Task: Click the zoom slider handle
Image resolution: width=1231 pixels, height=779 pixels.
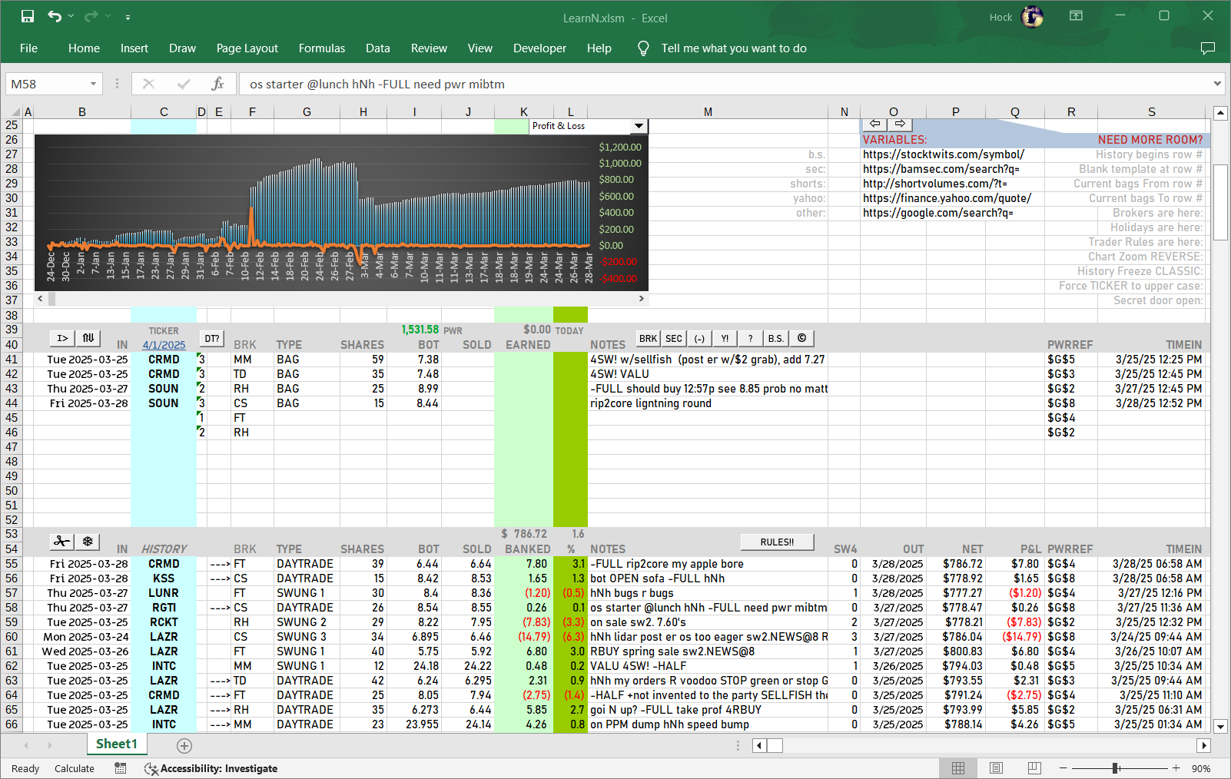Action: pyautogui.click(x=1115, y=768)
